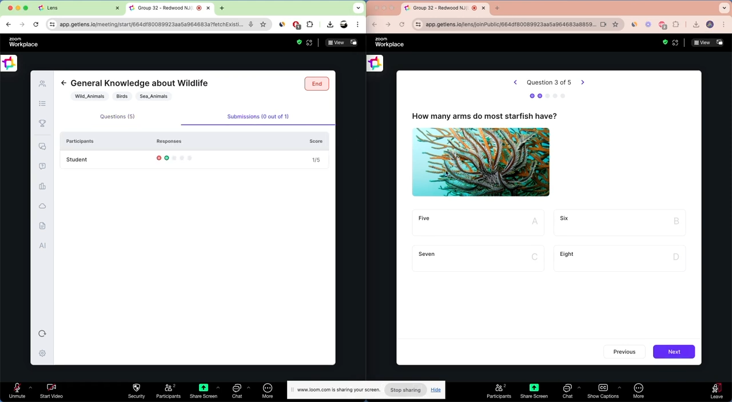The height and width of the screenshot is (402, 732).
Task: Click the settings gear at the sidebar bottom
Action: [42, 353]
